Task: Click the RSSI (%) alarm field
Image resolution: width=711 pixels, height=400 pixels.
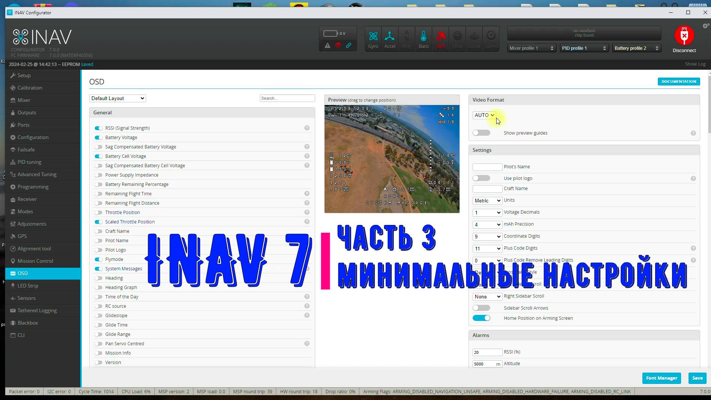Action: tap(487, 352)
